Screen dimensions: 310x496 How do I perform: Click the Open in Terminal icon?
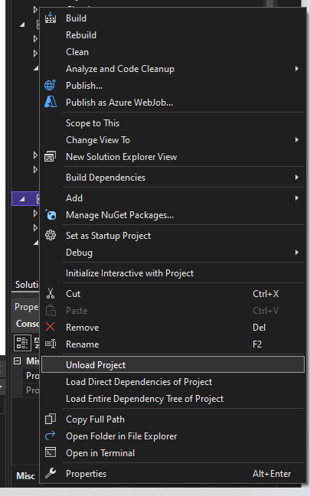point(51,452)
